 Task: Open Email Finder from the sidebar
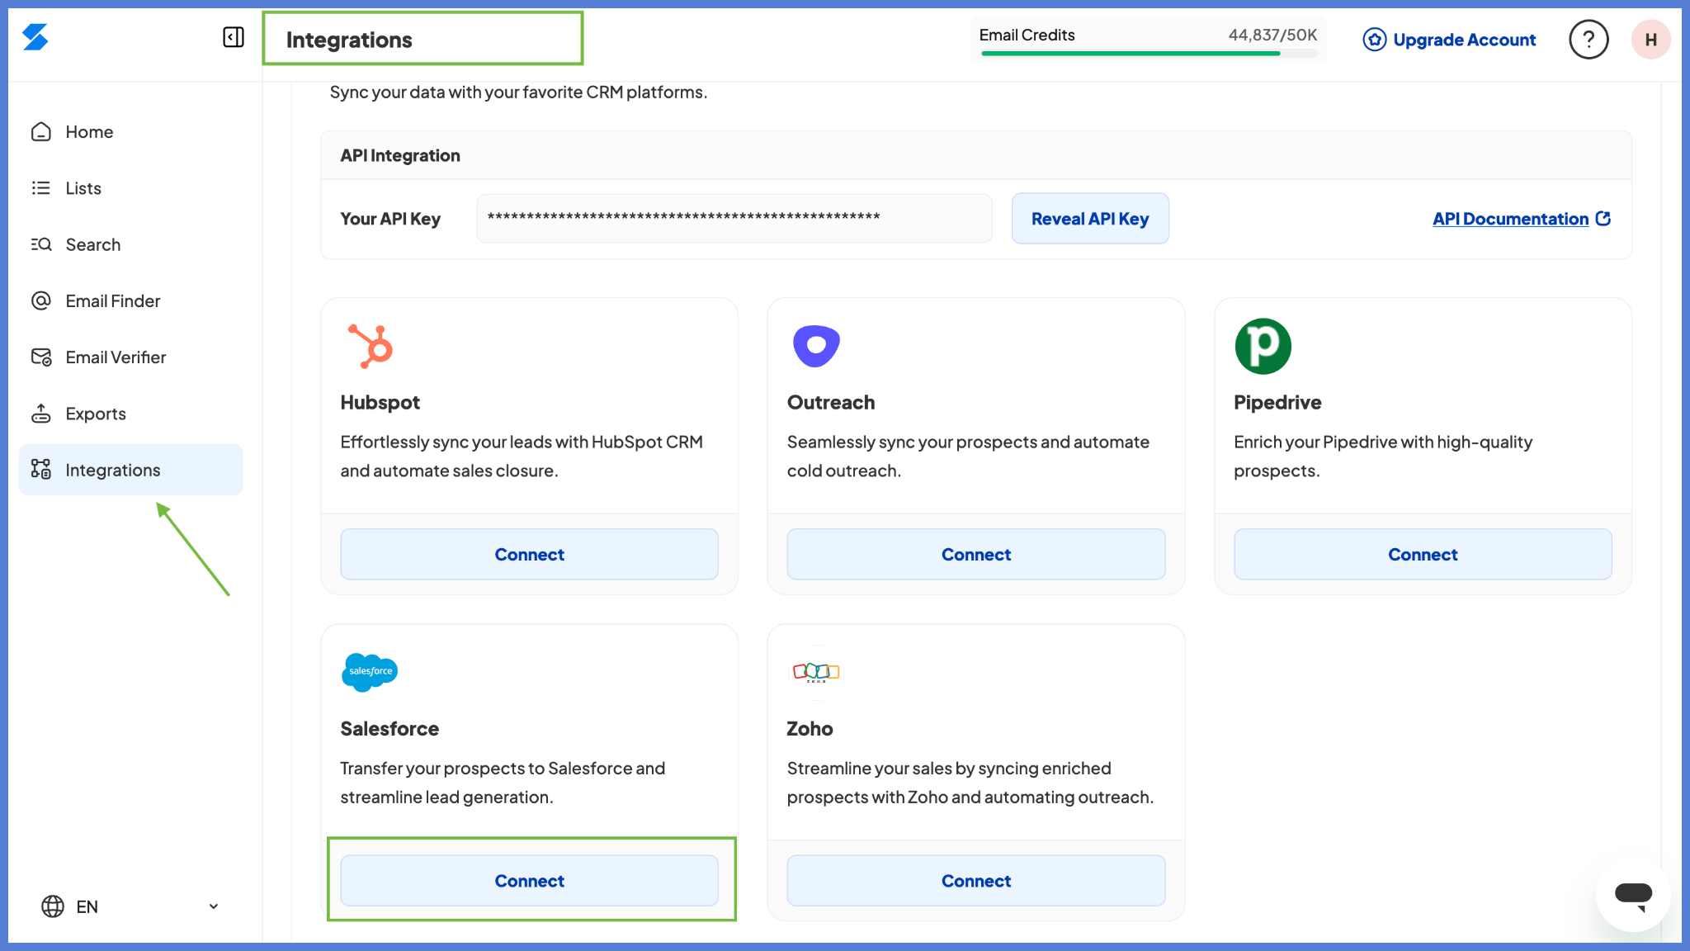click(x=131, y=300)
